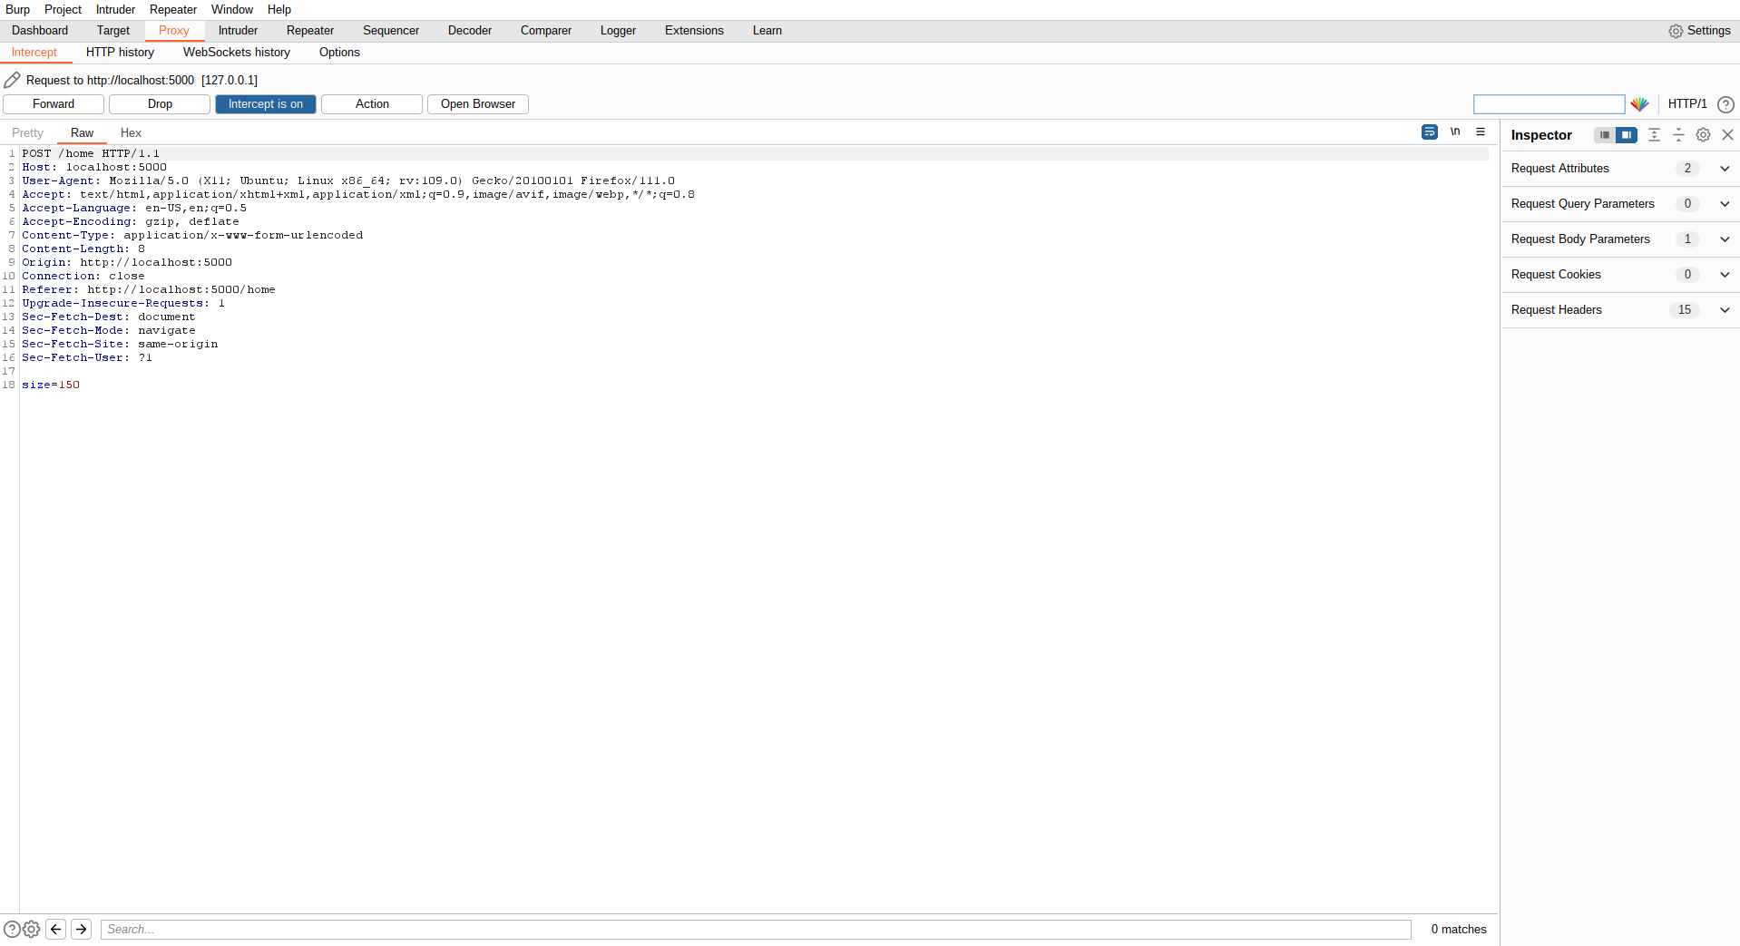The width and height of the screenshot is (1740, 946).
Task: Switch Inspector to left-docked layout
Action: (1605, 135)
